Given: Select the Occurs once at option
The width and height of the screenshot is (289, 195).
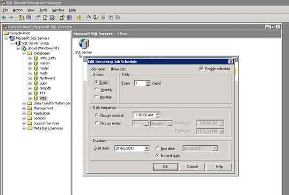Looking at the screenshot, I should [97, 115].
